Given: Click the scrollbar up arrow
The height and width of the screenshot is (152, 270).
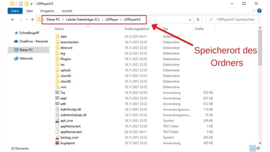Looking at the screenshot, I should (260, 28).
